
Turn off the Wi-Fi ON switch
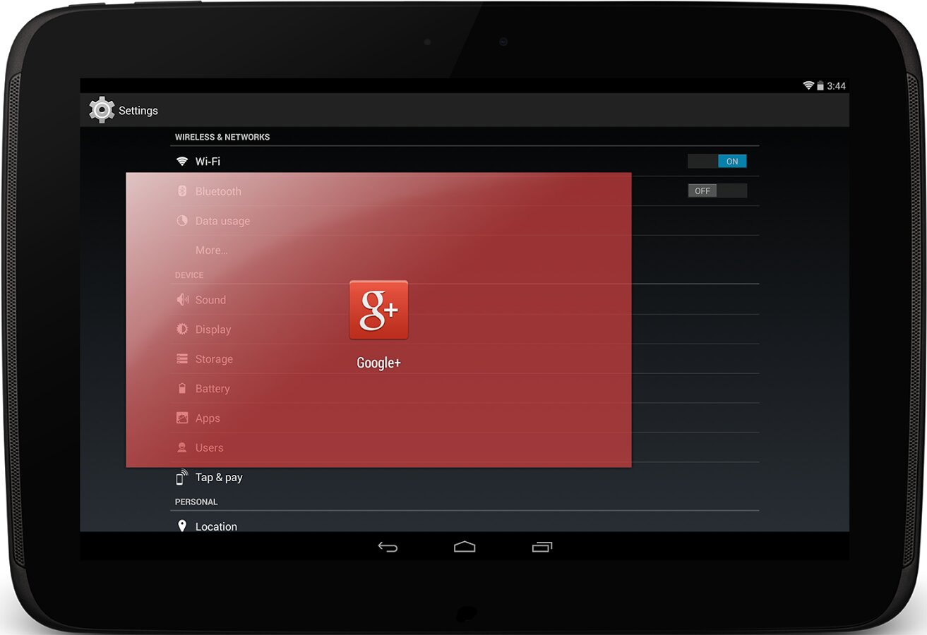(x=717, y=162)
